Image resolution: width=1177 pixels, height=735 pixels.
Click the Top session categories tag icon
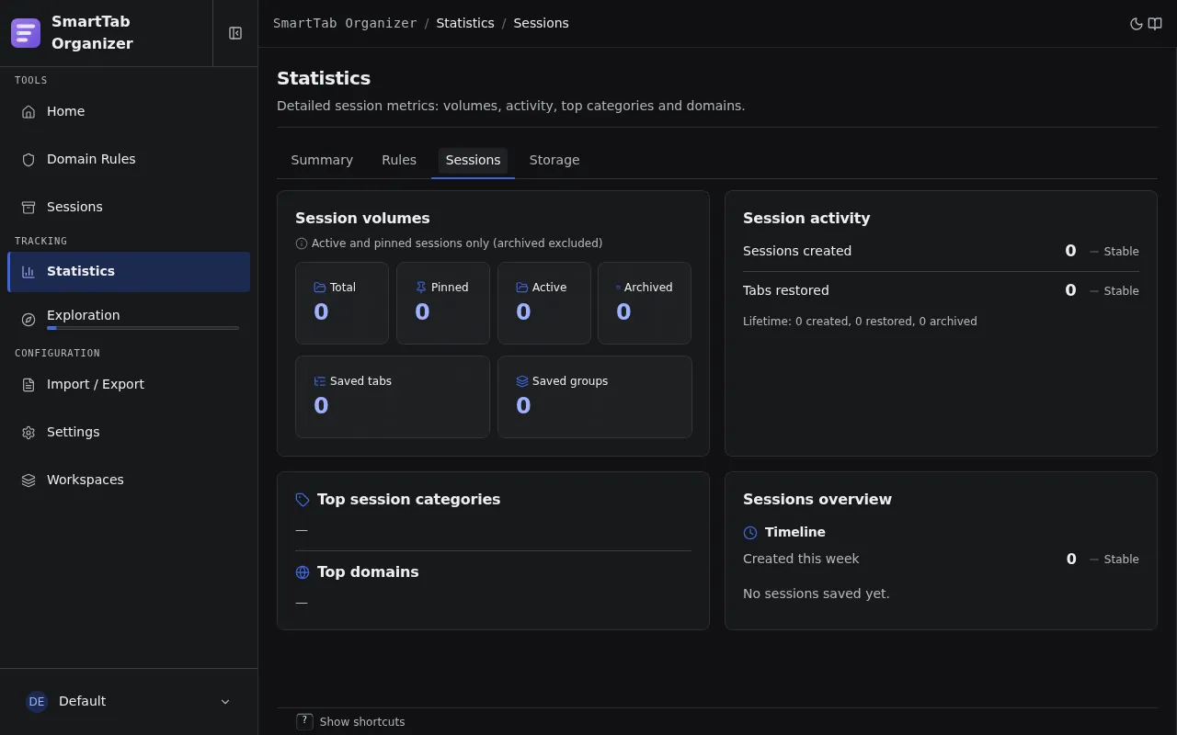point(303,500)
